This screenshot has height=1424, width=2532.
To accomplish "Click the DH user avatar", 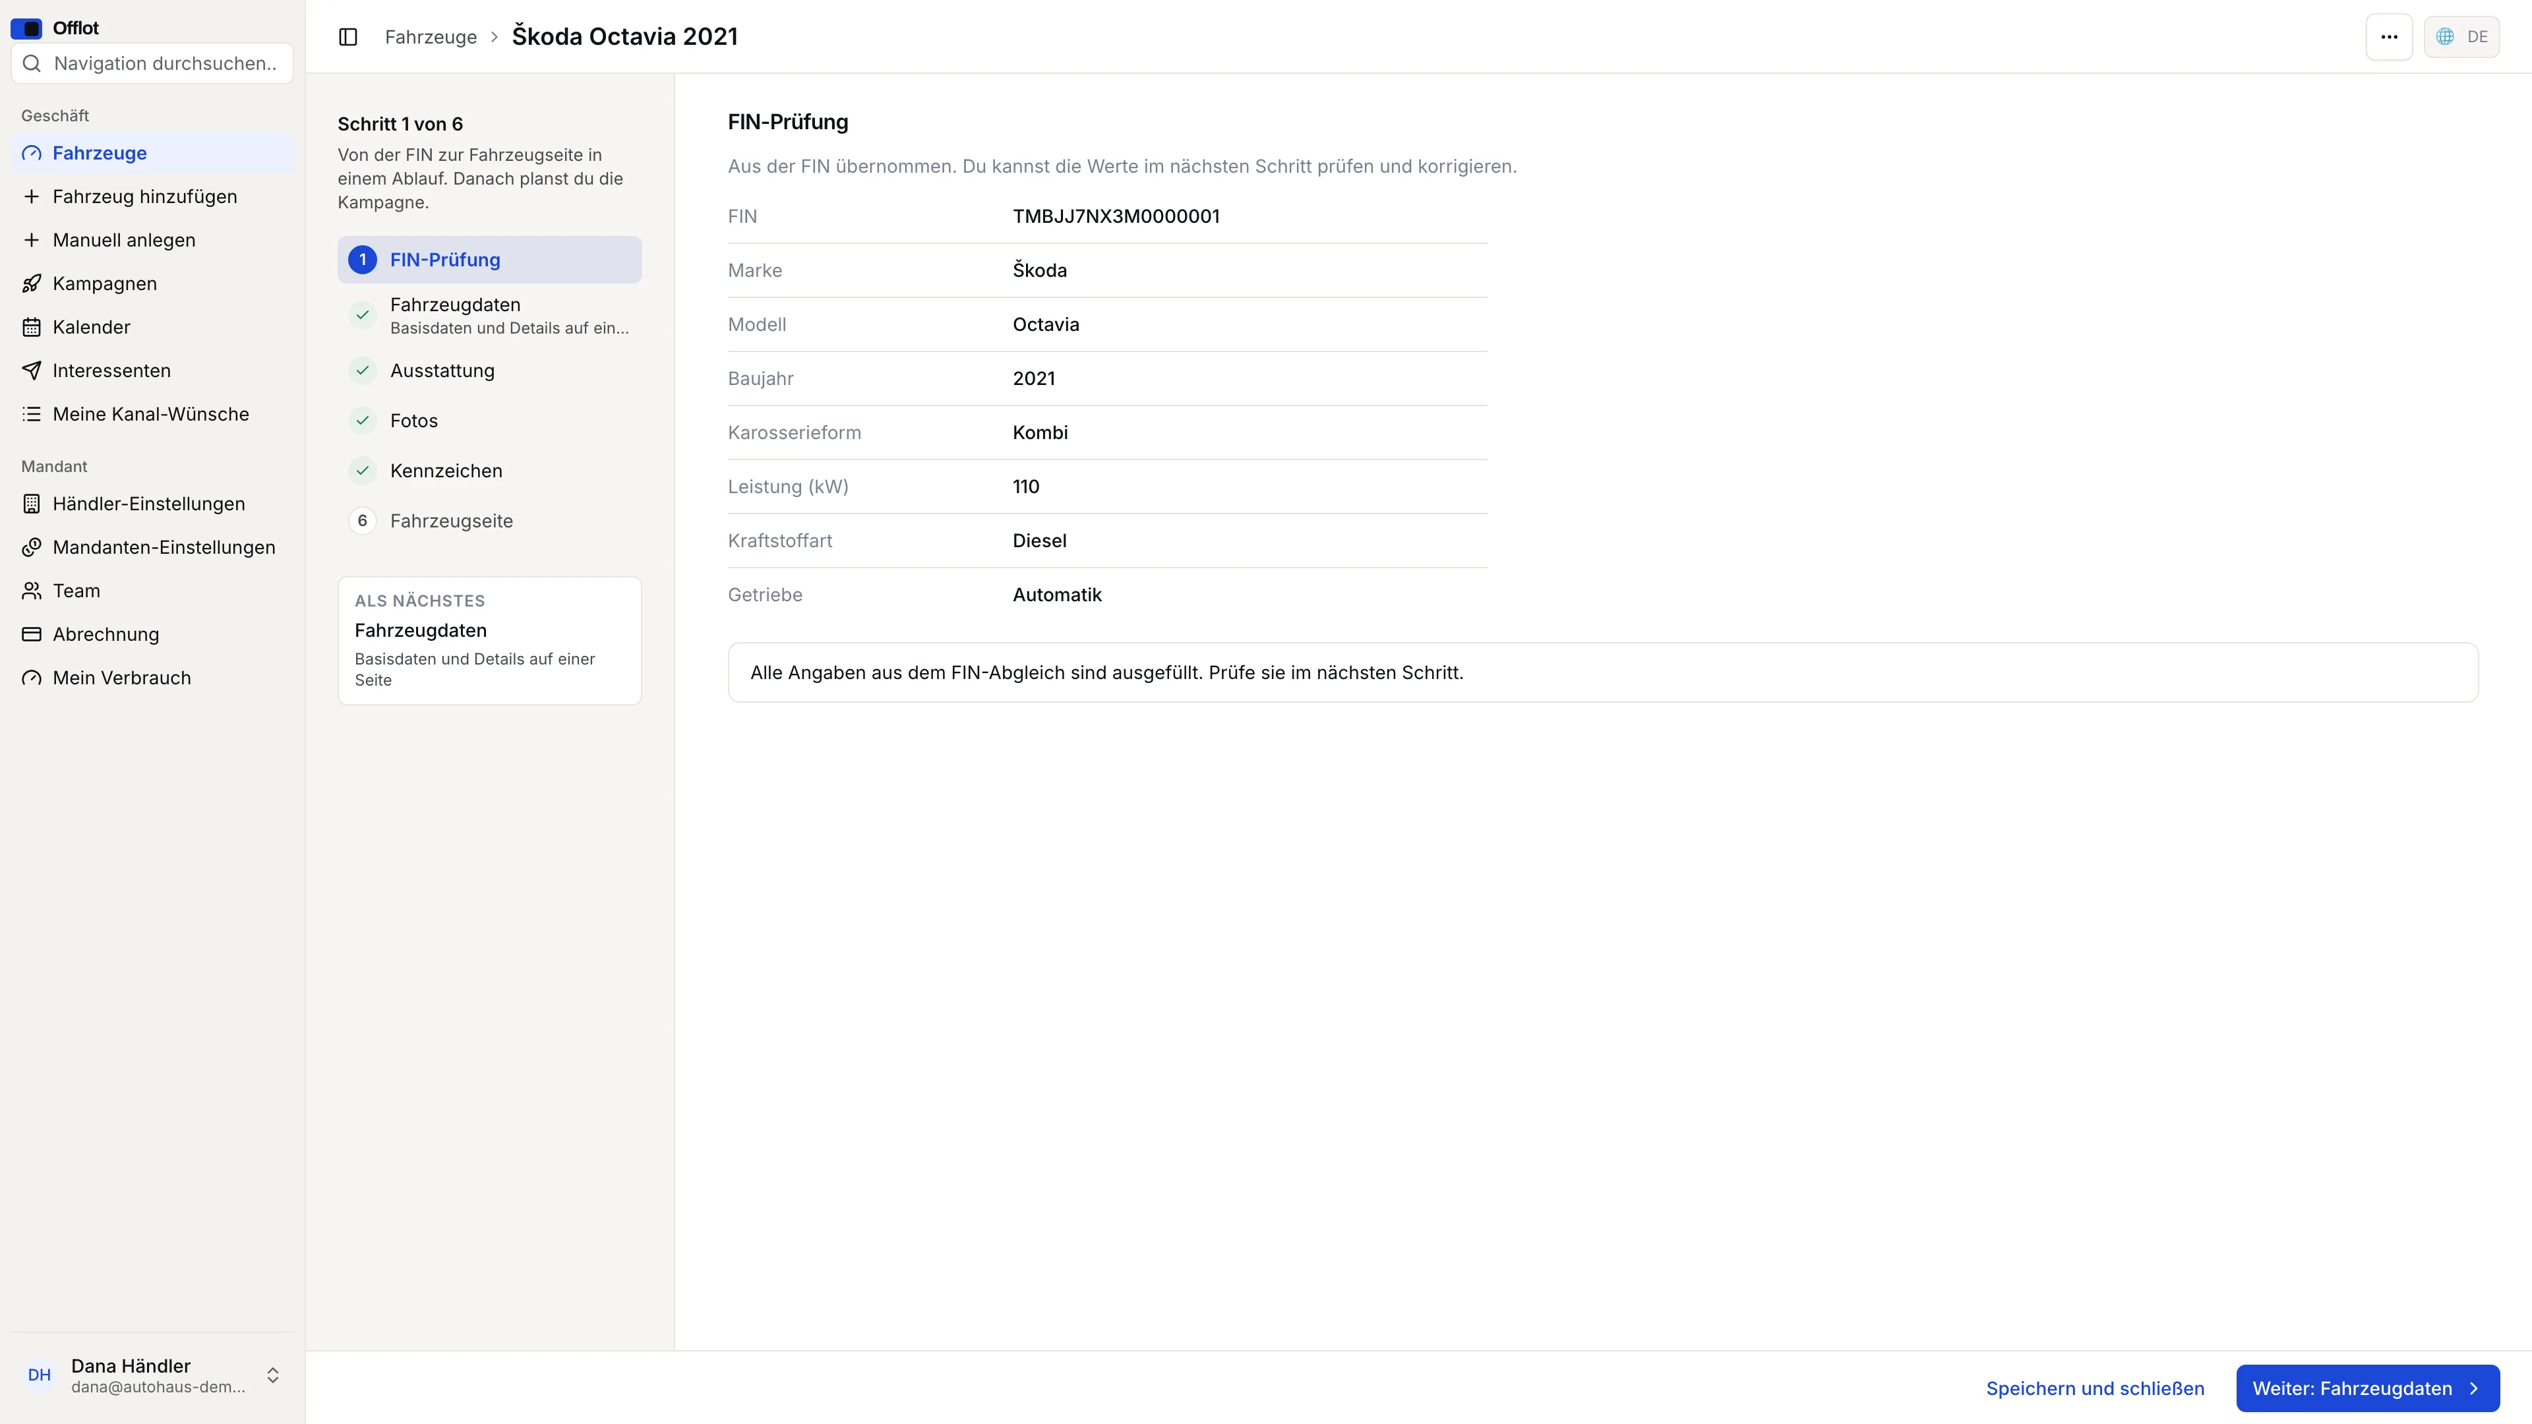I will 40,1375.
